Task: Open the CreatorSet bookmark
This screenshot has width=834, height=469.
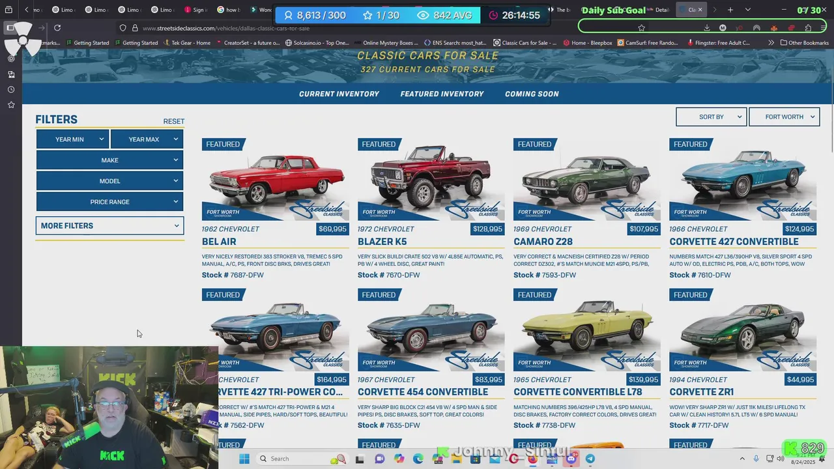Action: click(x=246, y=43)
